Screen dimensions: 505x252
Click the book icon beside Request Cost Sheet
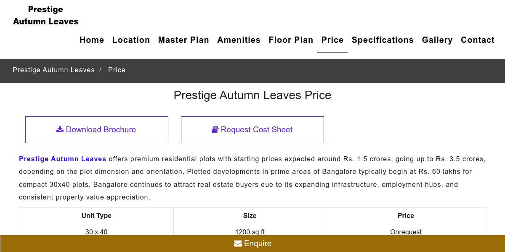(x=215, y=129)
